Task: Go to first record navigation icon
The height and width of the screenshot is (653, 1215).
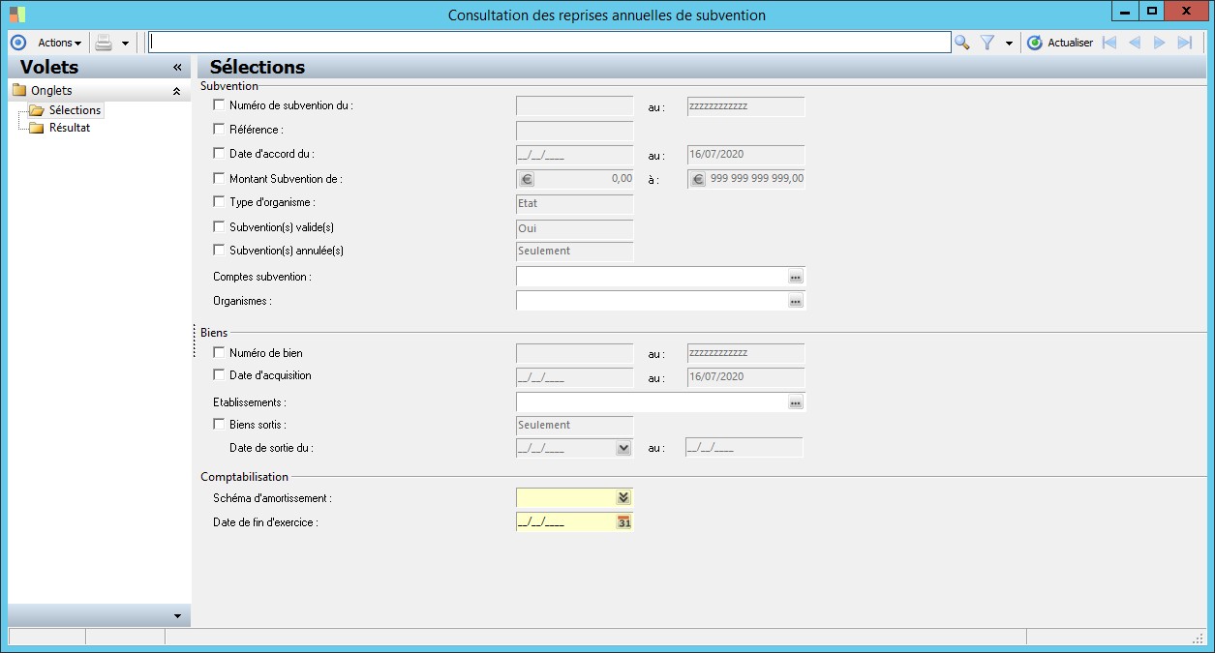Action: click(1109, 43)
